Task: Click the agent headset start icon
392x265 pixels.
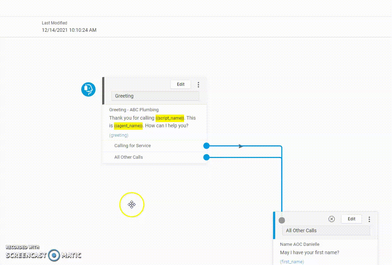Action: click(x=89, y=90)
